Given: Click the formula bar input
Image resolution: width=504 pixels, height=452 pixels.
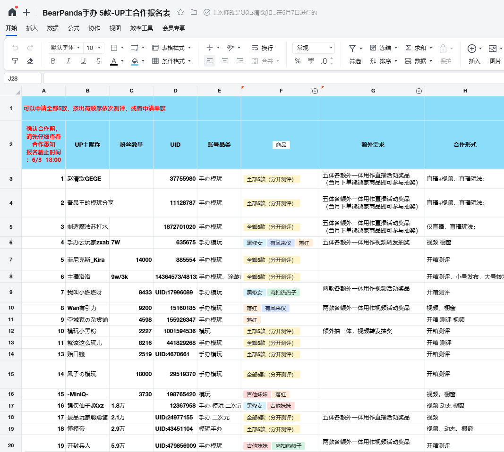Looking at the screenshot, I should [273, 79].
